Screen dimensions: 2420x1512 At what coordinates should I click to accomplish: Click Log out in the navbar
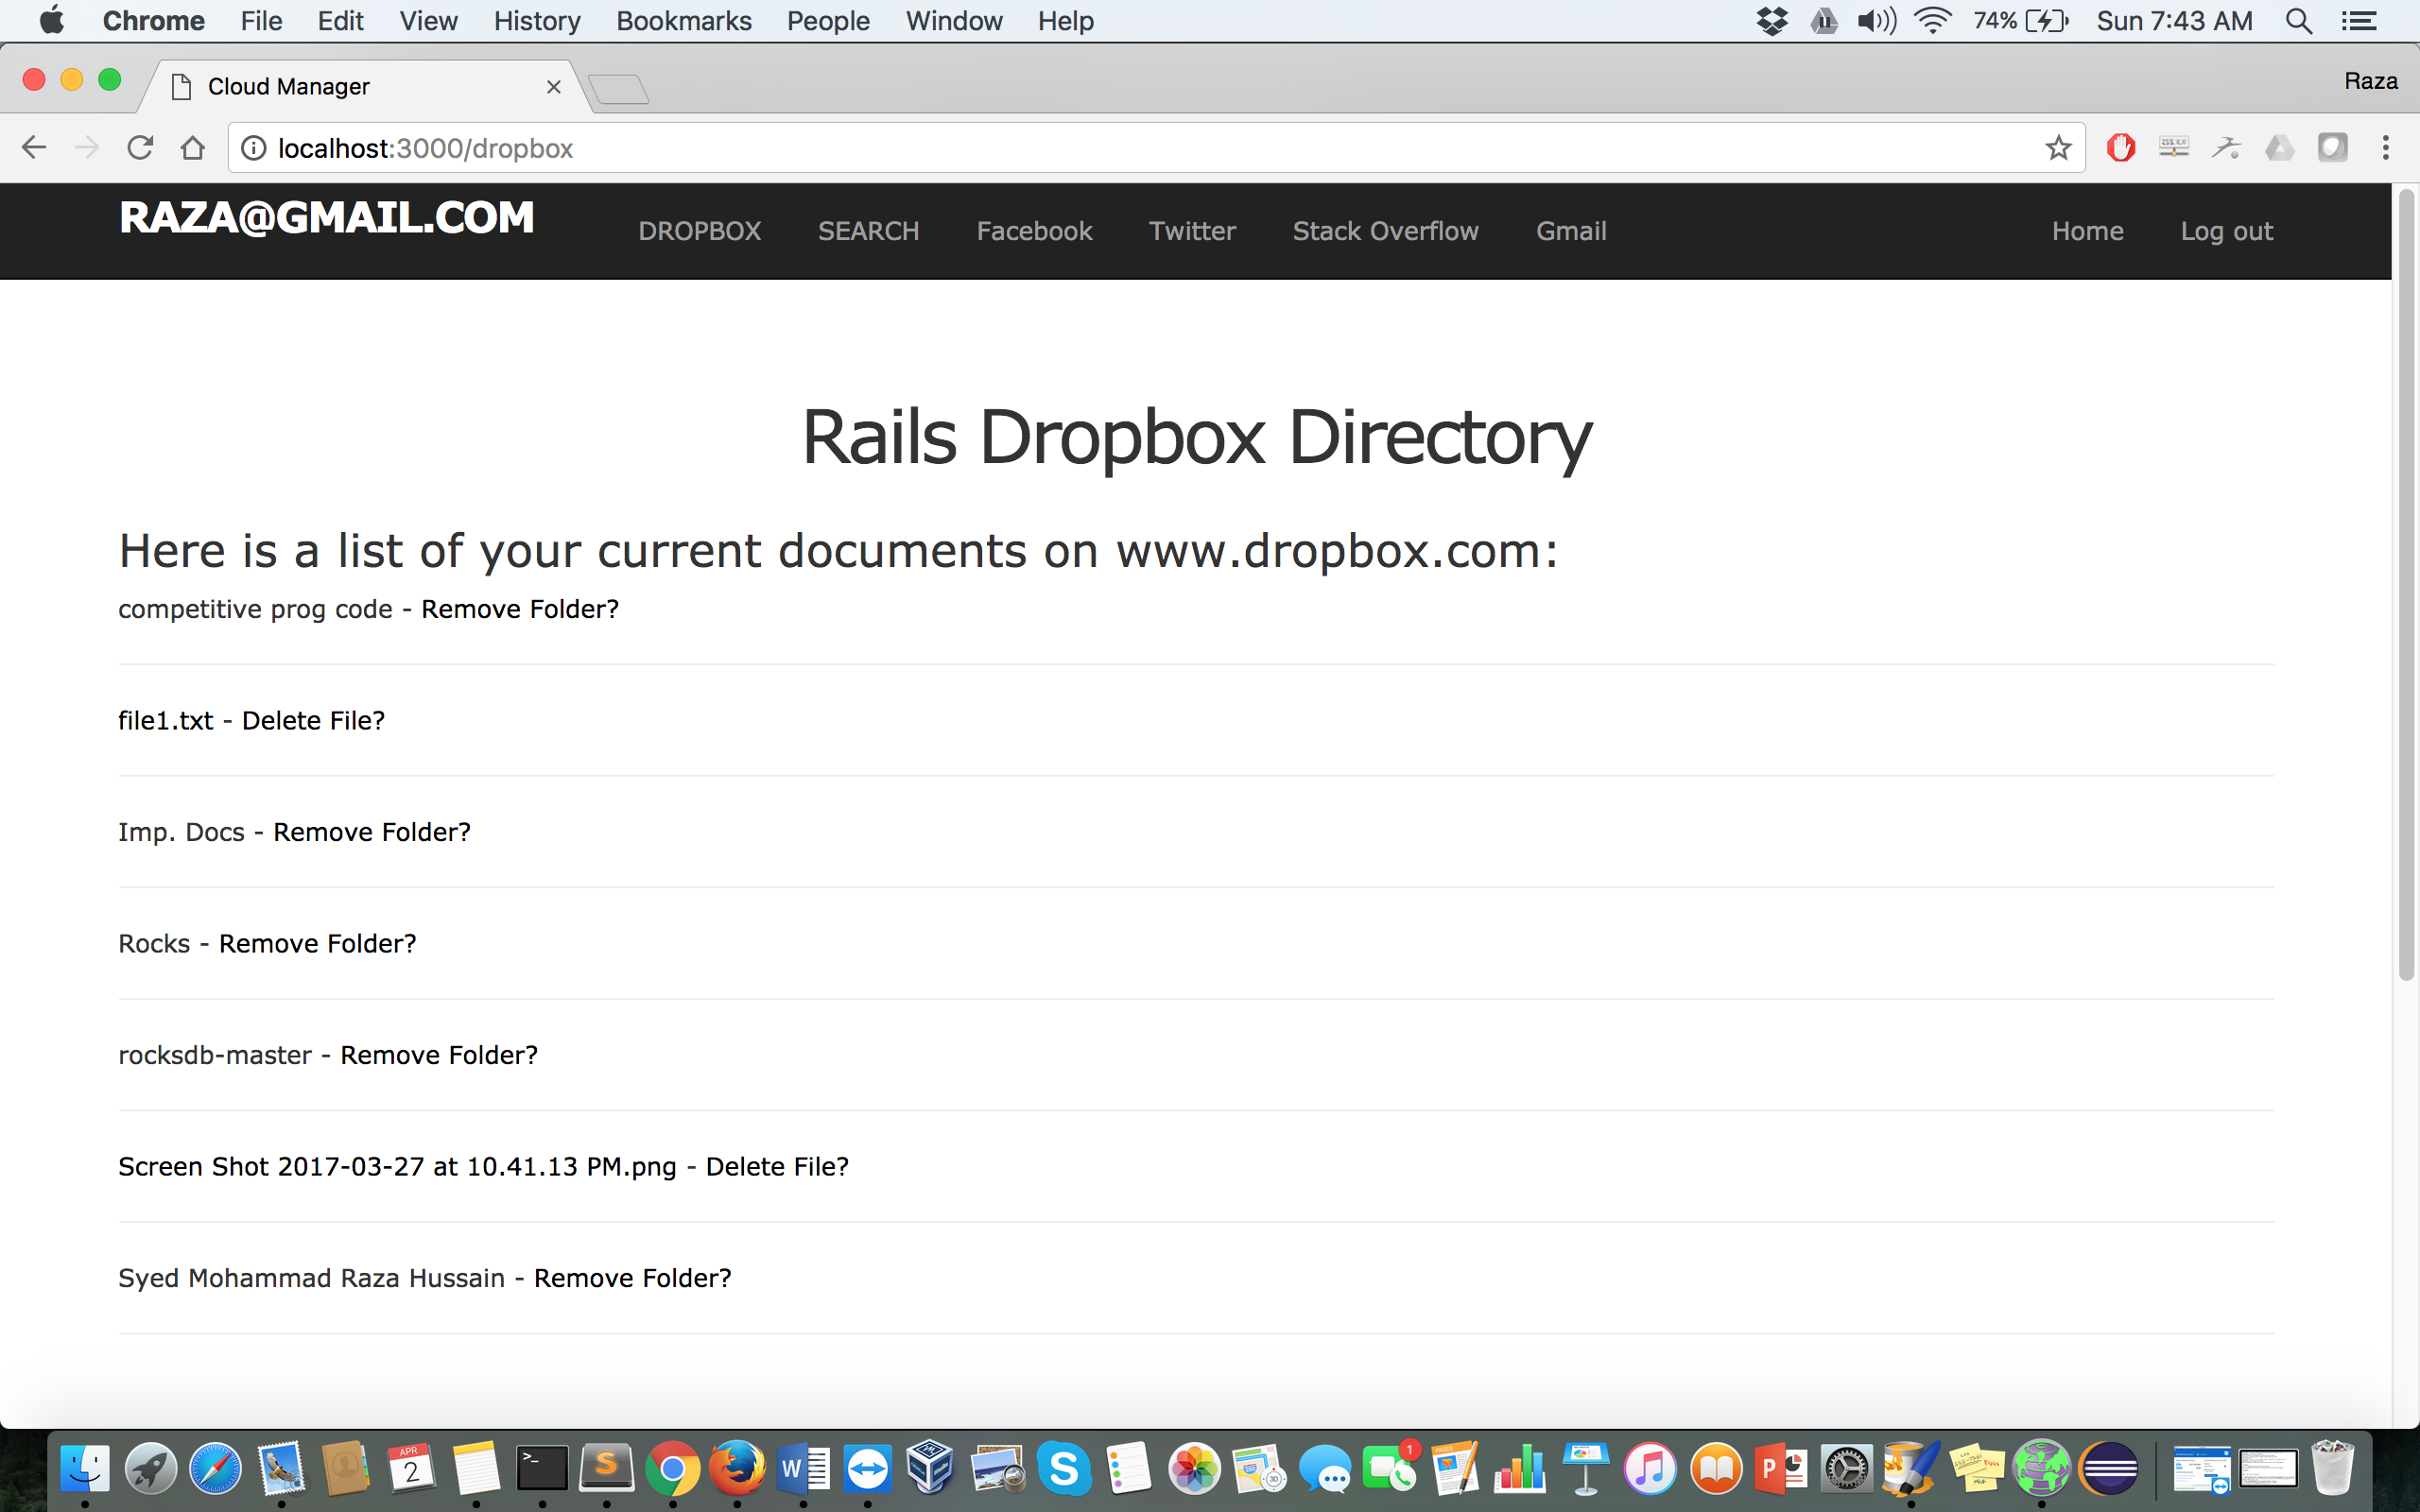coord(2226,231)
